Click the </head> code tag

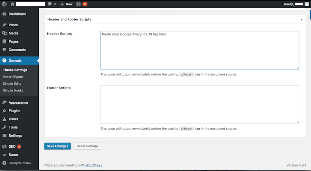[187, 74]
